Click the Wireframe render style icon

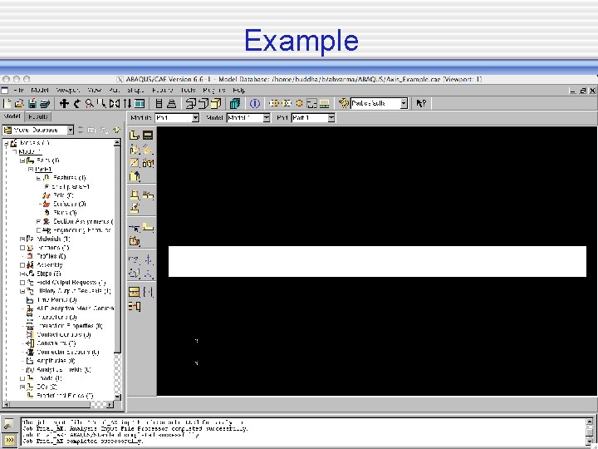tap(190, 103)
